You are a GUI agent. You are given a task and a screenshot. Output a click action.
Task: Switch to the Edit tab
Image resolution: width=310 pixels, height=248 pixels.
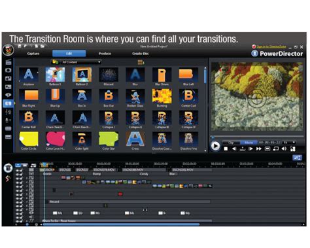coord(69,54)
